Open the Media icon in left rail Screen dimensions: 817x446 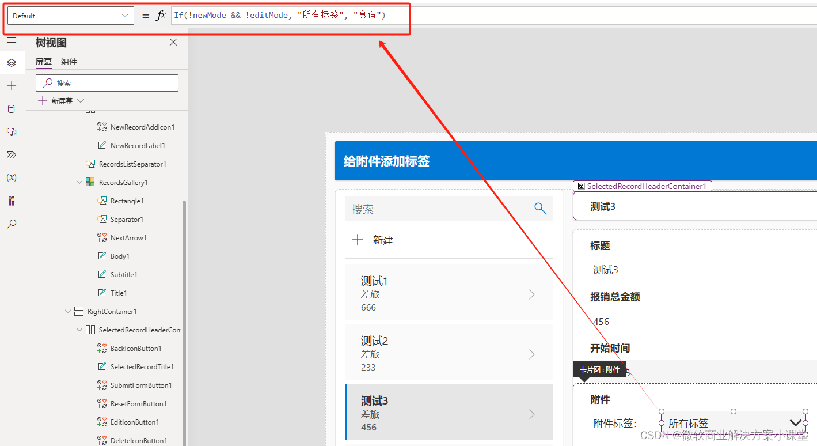click(12, 132)
